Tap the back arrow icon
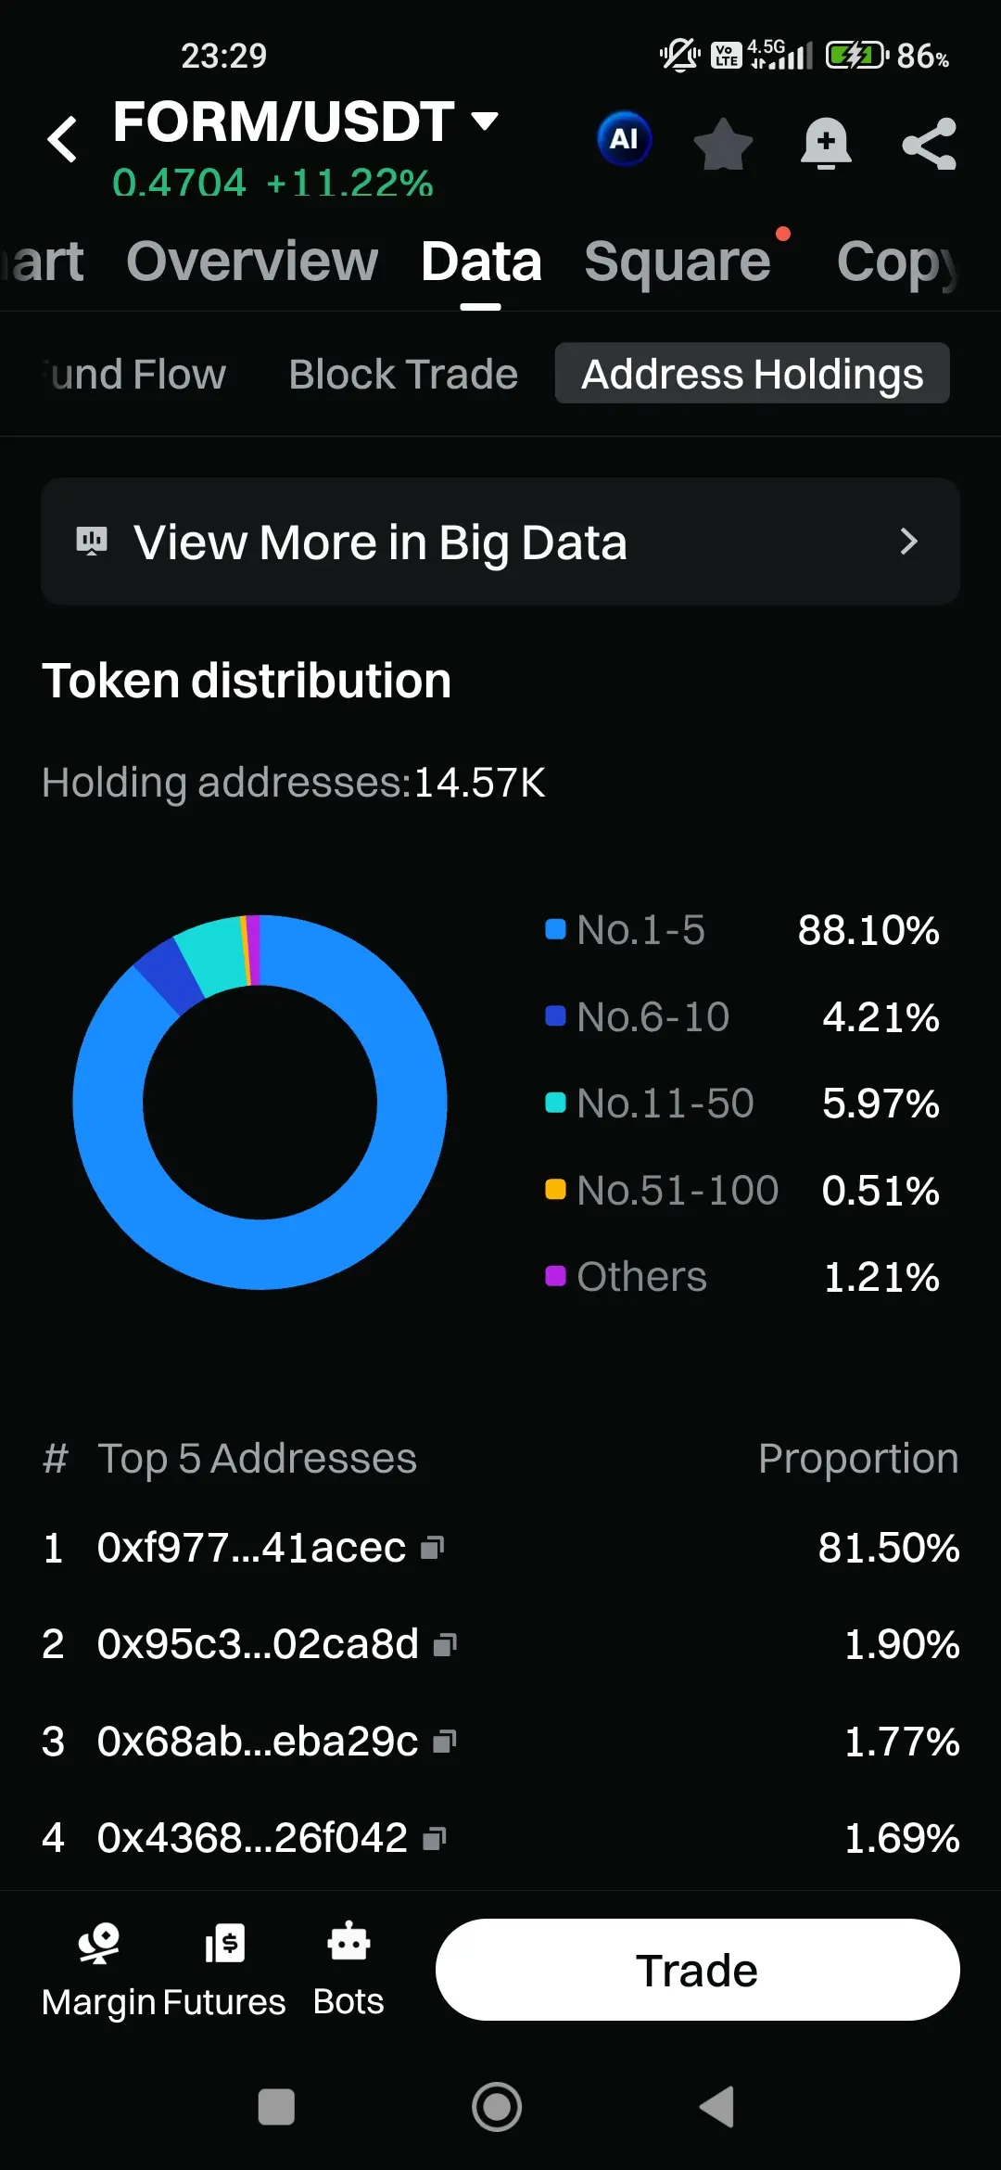The height and width of the screenshot is (2170, 1001). [62, 140]
